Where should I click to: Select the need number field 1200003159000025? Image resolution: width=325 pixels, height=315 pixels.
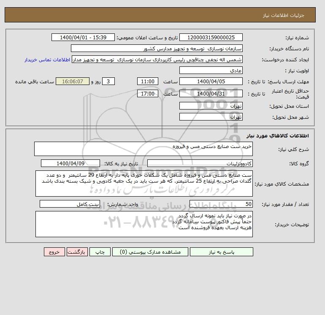click(x=211, y=37)
